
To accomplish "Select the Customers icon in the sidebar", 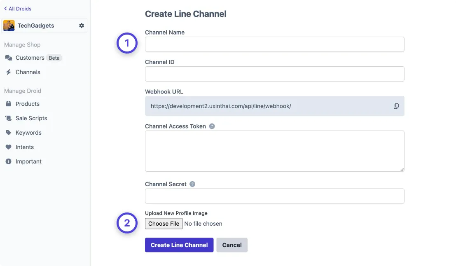I will coord(9,58).
